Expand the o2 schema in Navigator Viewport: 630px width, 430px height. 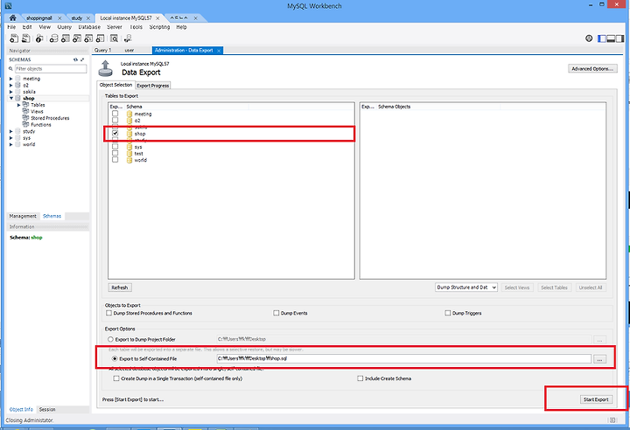coord(10,85)
